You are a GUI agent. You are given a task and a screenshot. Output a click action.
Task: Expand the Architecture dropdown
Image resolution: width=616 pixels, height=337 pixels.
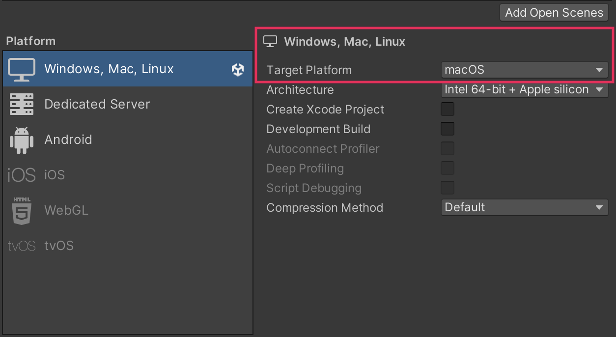tap(524, 89)
